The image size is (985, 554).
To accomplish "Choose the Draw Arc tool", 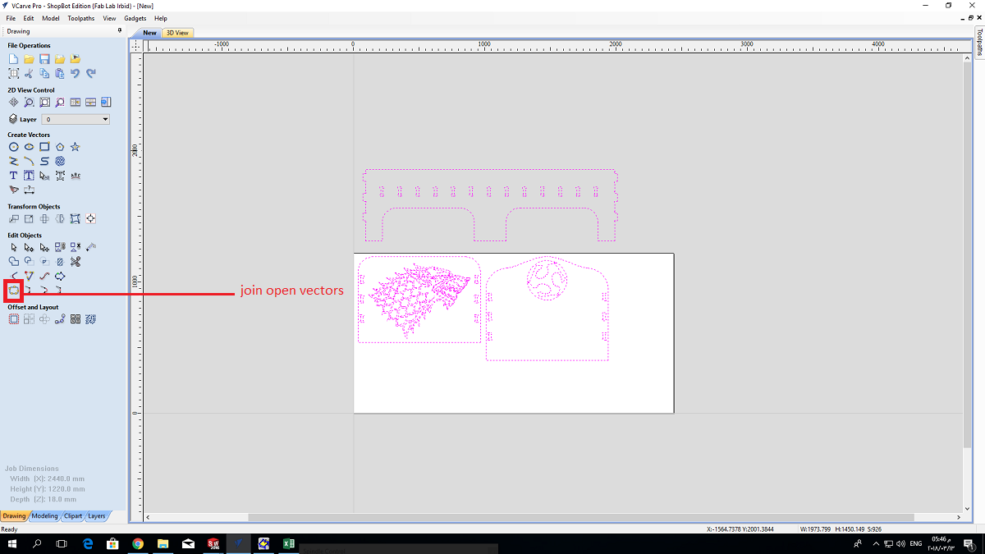I will point(29,162).
